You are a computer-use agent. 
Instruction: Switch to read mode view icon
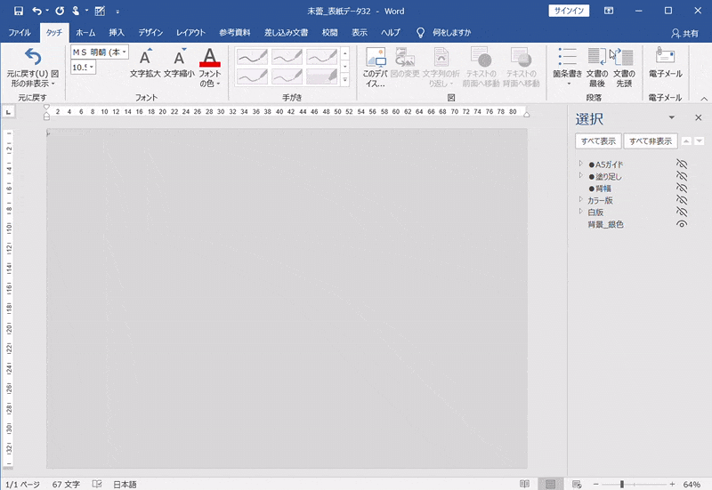(x=524, y=484)
